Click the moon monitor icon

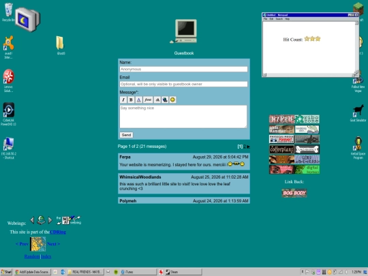click(x=28, y=20)
